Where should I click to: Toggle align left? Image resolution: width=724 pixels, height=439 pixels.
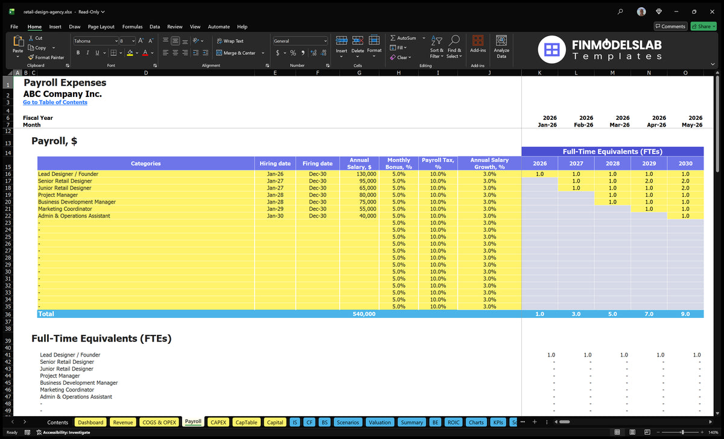[x=166, y=53]
